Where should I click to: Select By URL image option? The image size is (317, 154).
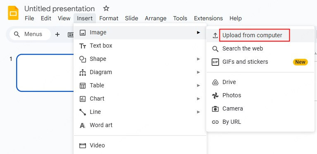tap(260, 122)
